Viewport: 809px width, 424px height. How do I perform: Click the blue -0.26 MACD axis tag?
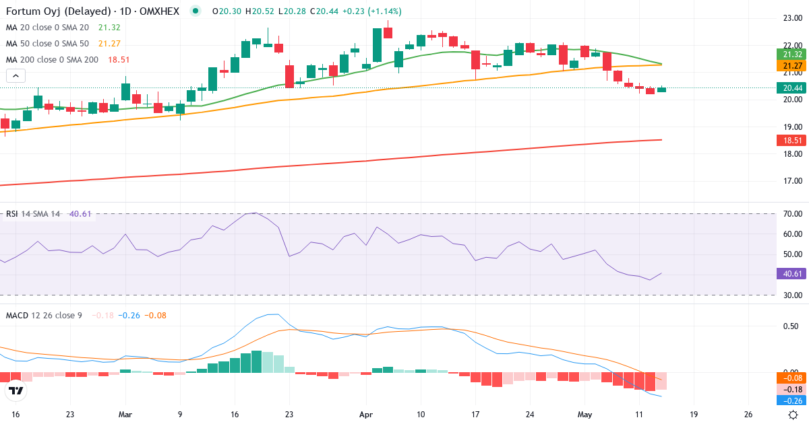pyautogui.click(x=790, y=400)
